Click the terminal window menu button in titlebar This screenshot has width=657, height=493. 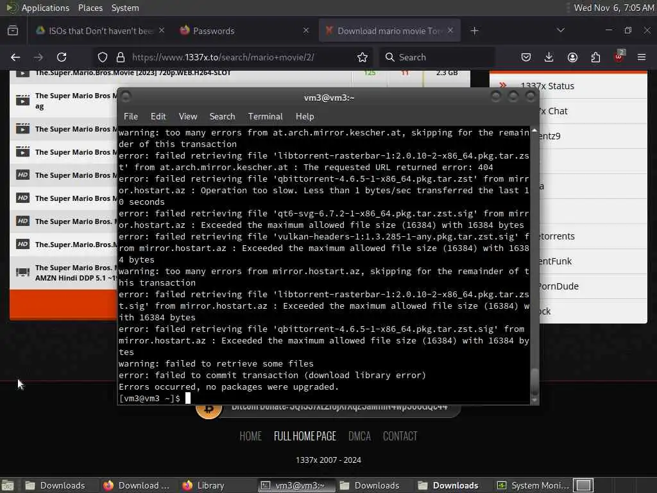click(x=126, y=97)
